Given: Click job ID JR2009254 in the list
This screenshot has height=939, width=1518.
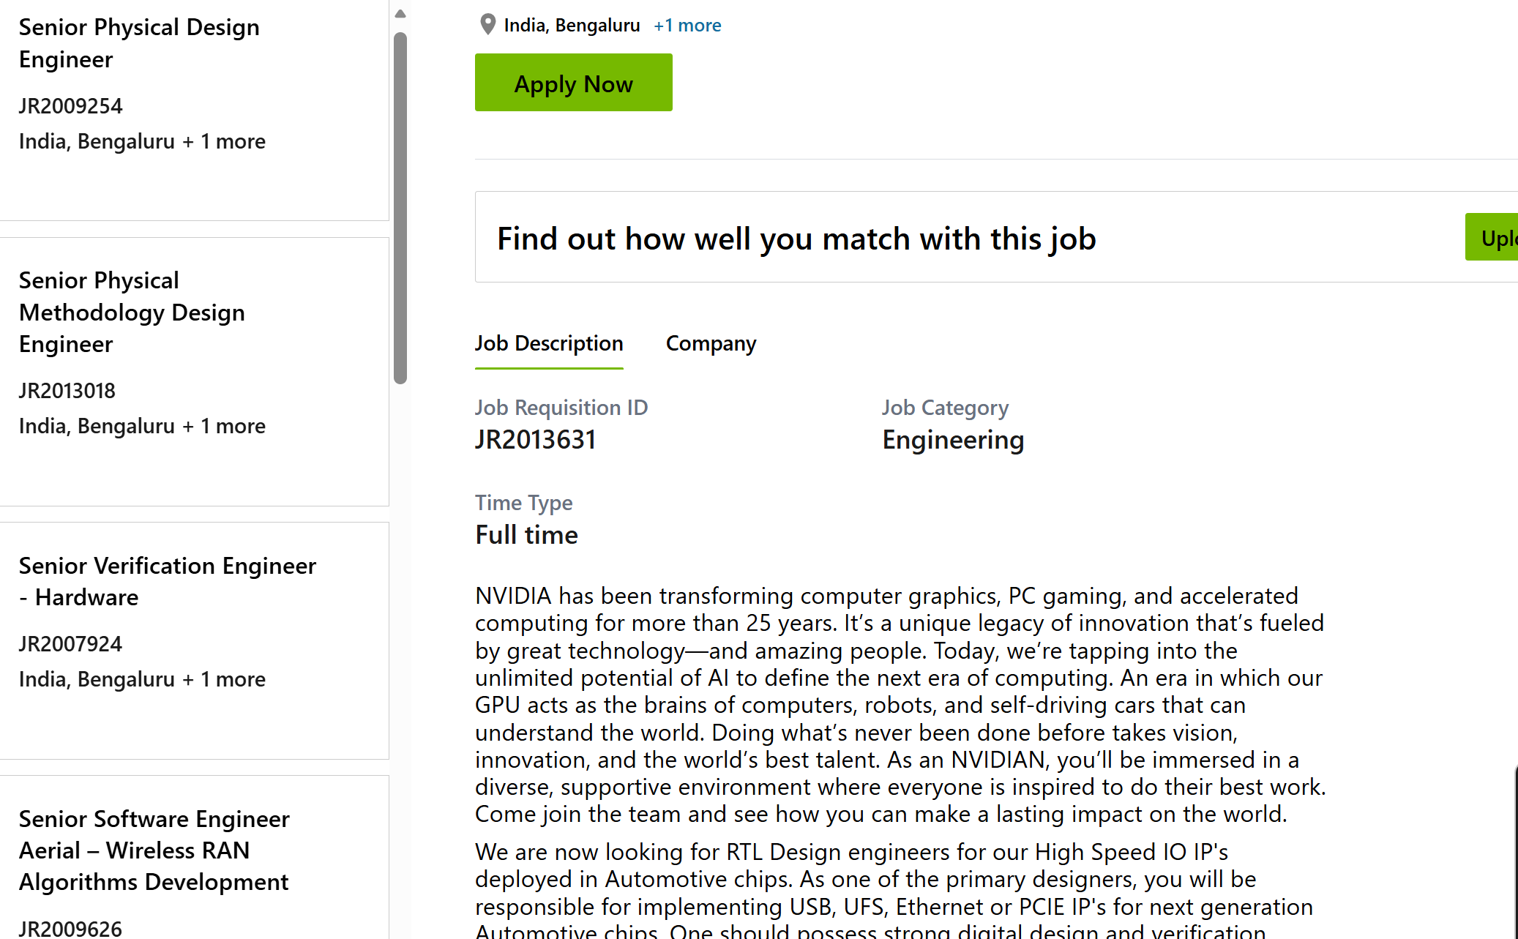Looking at the screenshot, I should click(71, 106).
